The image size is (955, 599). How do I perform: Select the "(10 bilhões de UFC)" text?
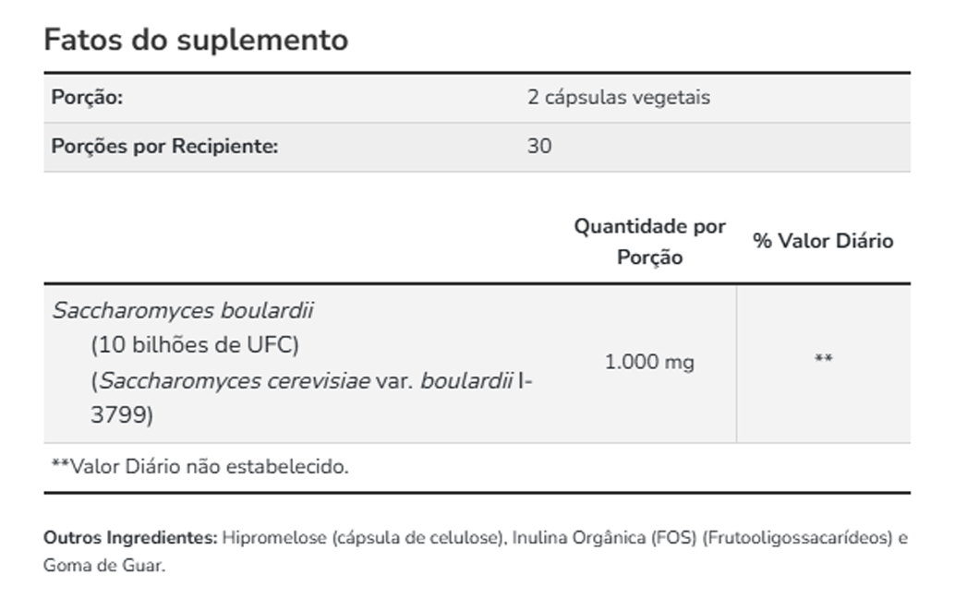pyautogui.click(x=195, y=345)
